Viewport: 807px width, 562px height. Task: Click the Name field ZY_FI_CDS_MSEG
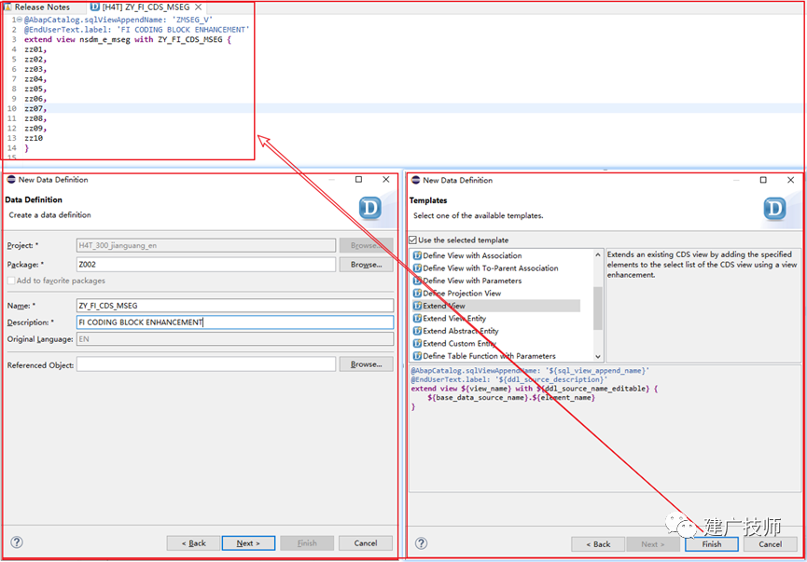click(x=235, y=306)
